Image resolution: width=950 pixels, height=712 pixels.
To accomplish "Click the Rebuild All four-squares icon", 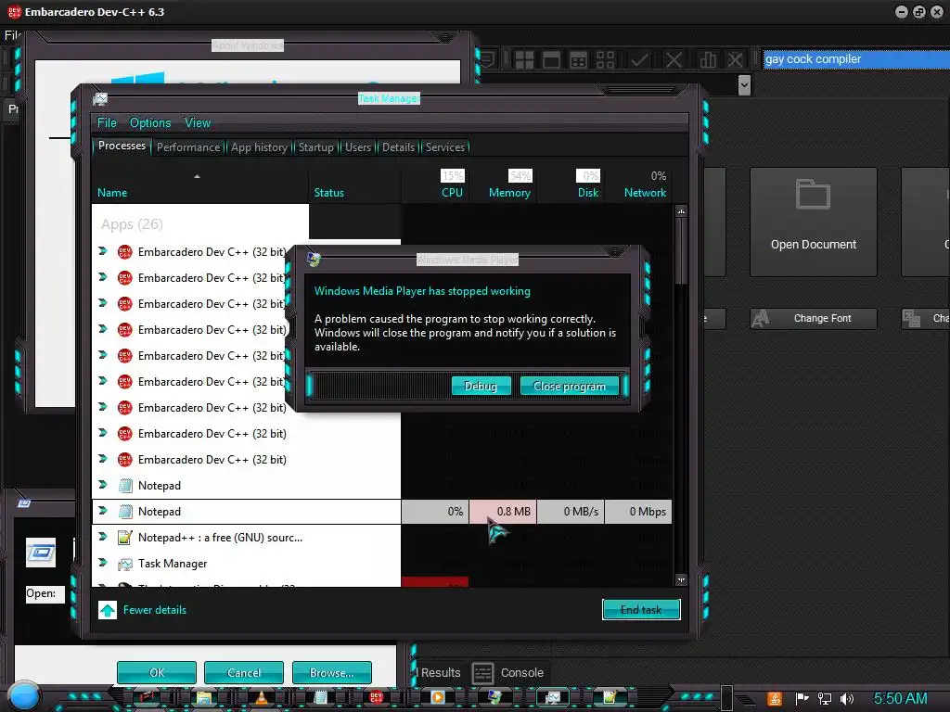I will coord(605,59).
